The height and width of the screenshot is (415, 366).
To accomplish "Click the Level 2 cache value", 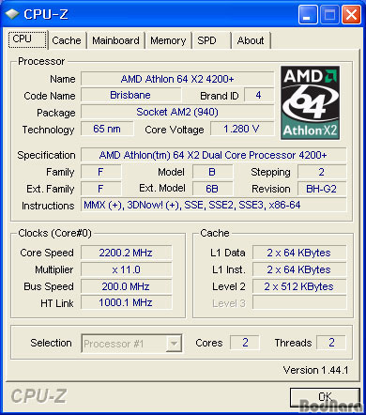I will pos(299,286).
